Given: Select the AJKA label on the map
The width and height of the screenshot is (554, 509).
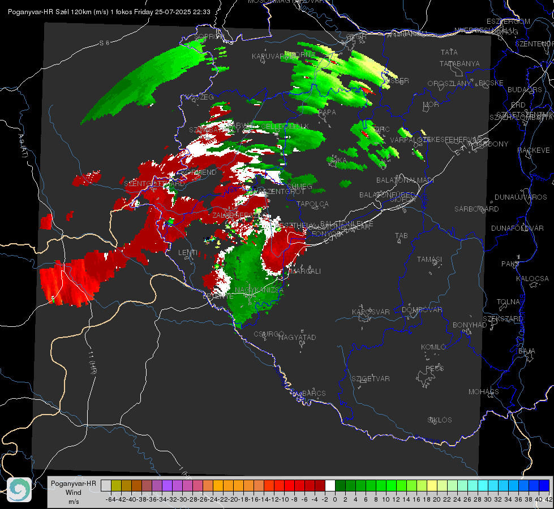Looking at the screenshot, I should click(x=338, y=161).
